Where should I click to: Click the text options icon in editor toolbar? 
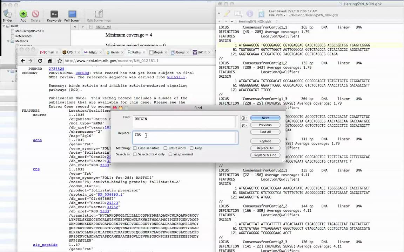coord(238,13)
